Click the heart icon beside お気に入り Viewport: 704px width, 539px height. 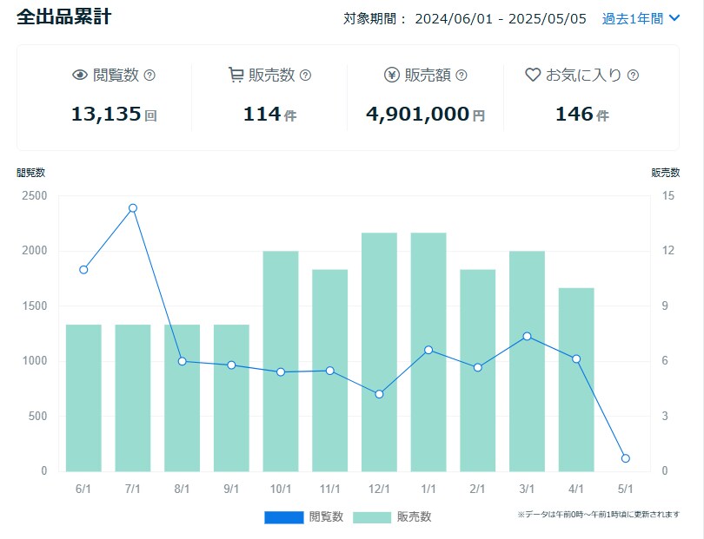tap(533, 75)
